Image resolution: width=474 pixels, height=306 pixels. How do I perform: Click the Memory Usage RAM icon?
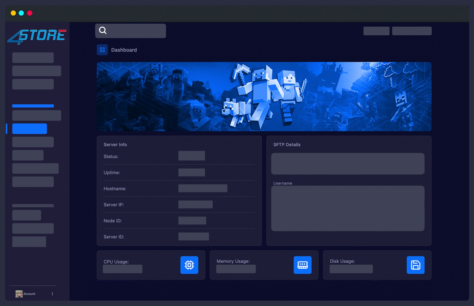[x=302, y=265]
